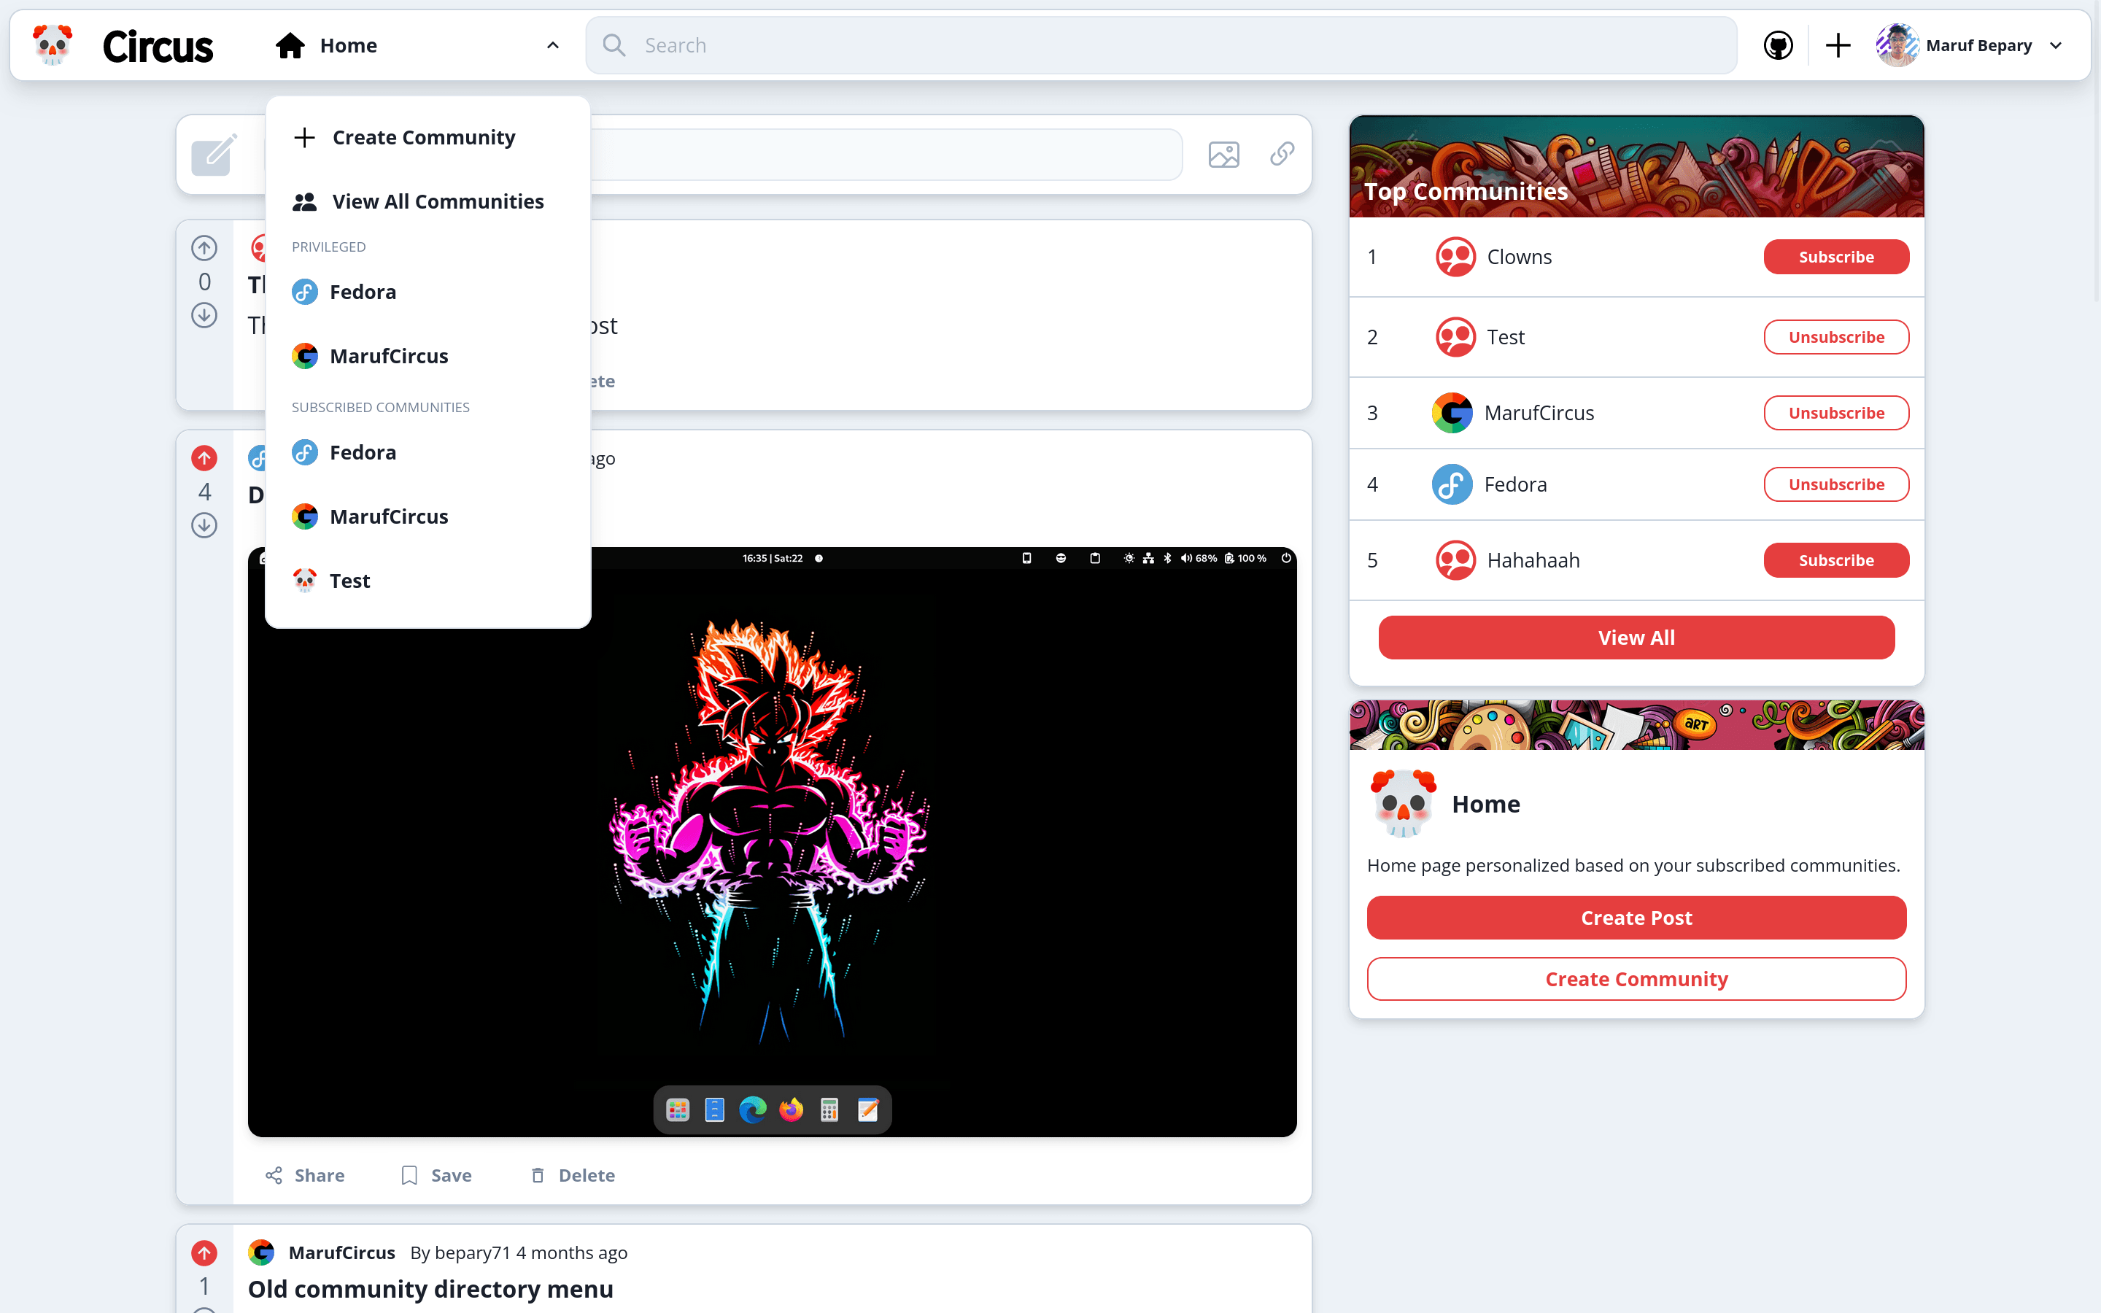Unsubscribe from Fedora in Top Communities
The width and height of the screenshot is (2101, 1313).
click(x=1836, y=484)
